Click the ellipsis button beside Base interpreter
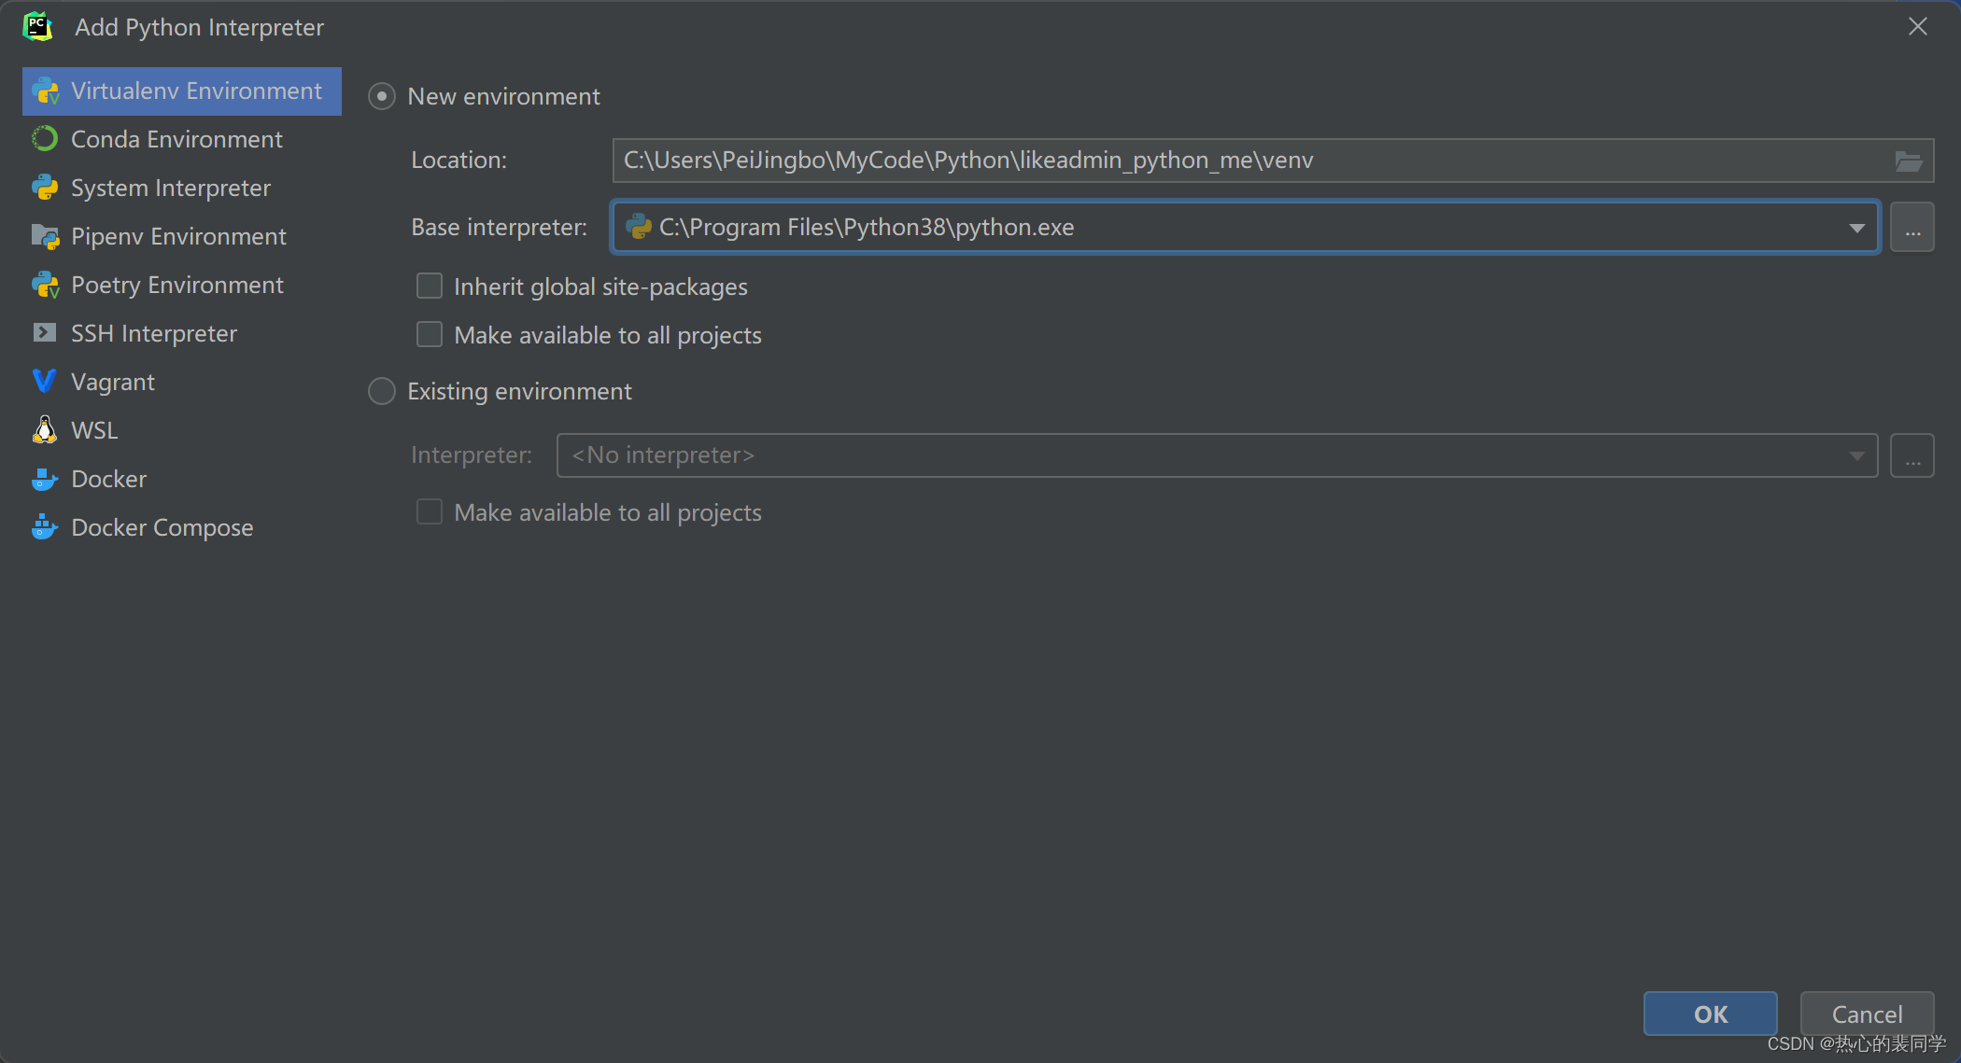 [x=1912, y=228]
